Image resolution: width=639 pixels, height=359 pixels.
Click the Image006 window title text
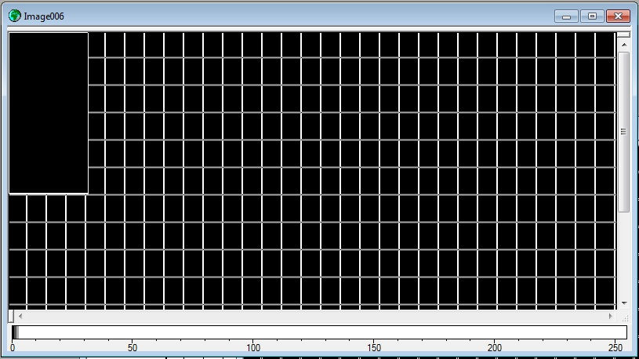tap(44, 16)
